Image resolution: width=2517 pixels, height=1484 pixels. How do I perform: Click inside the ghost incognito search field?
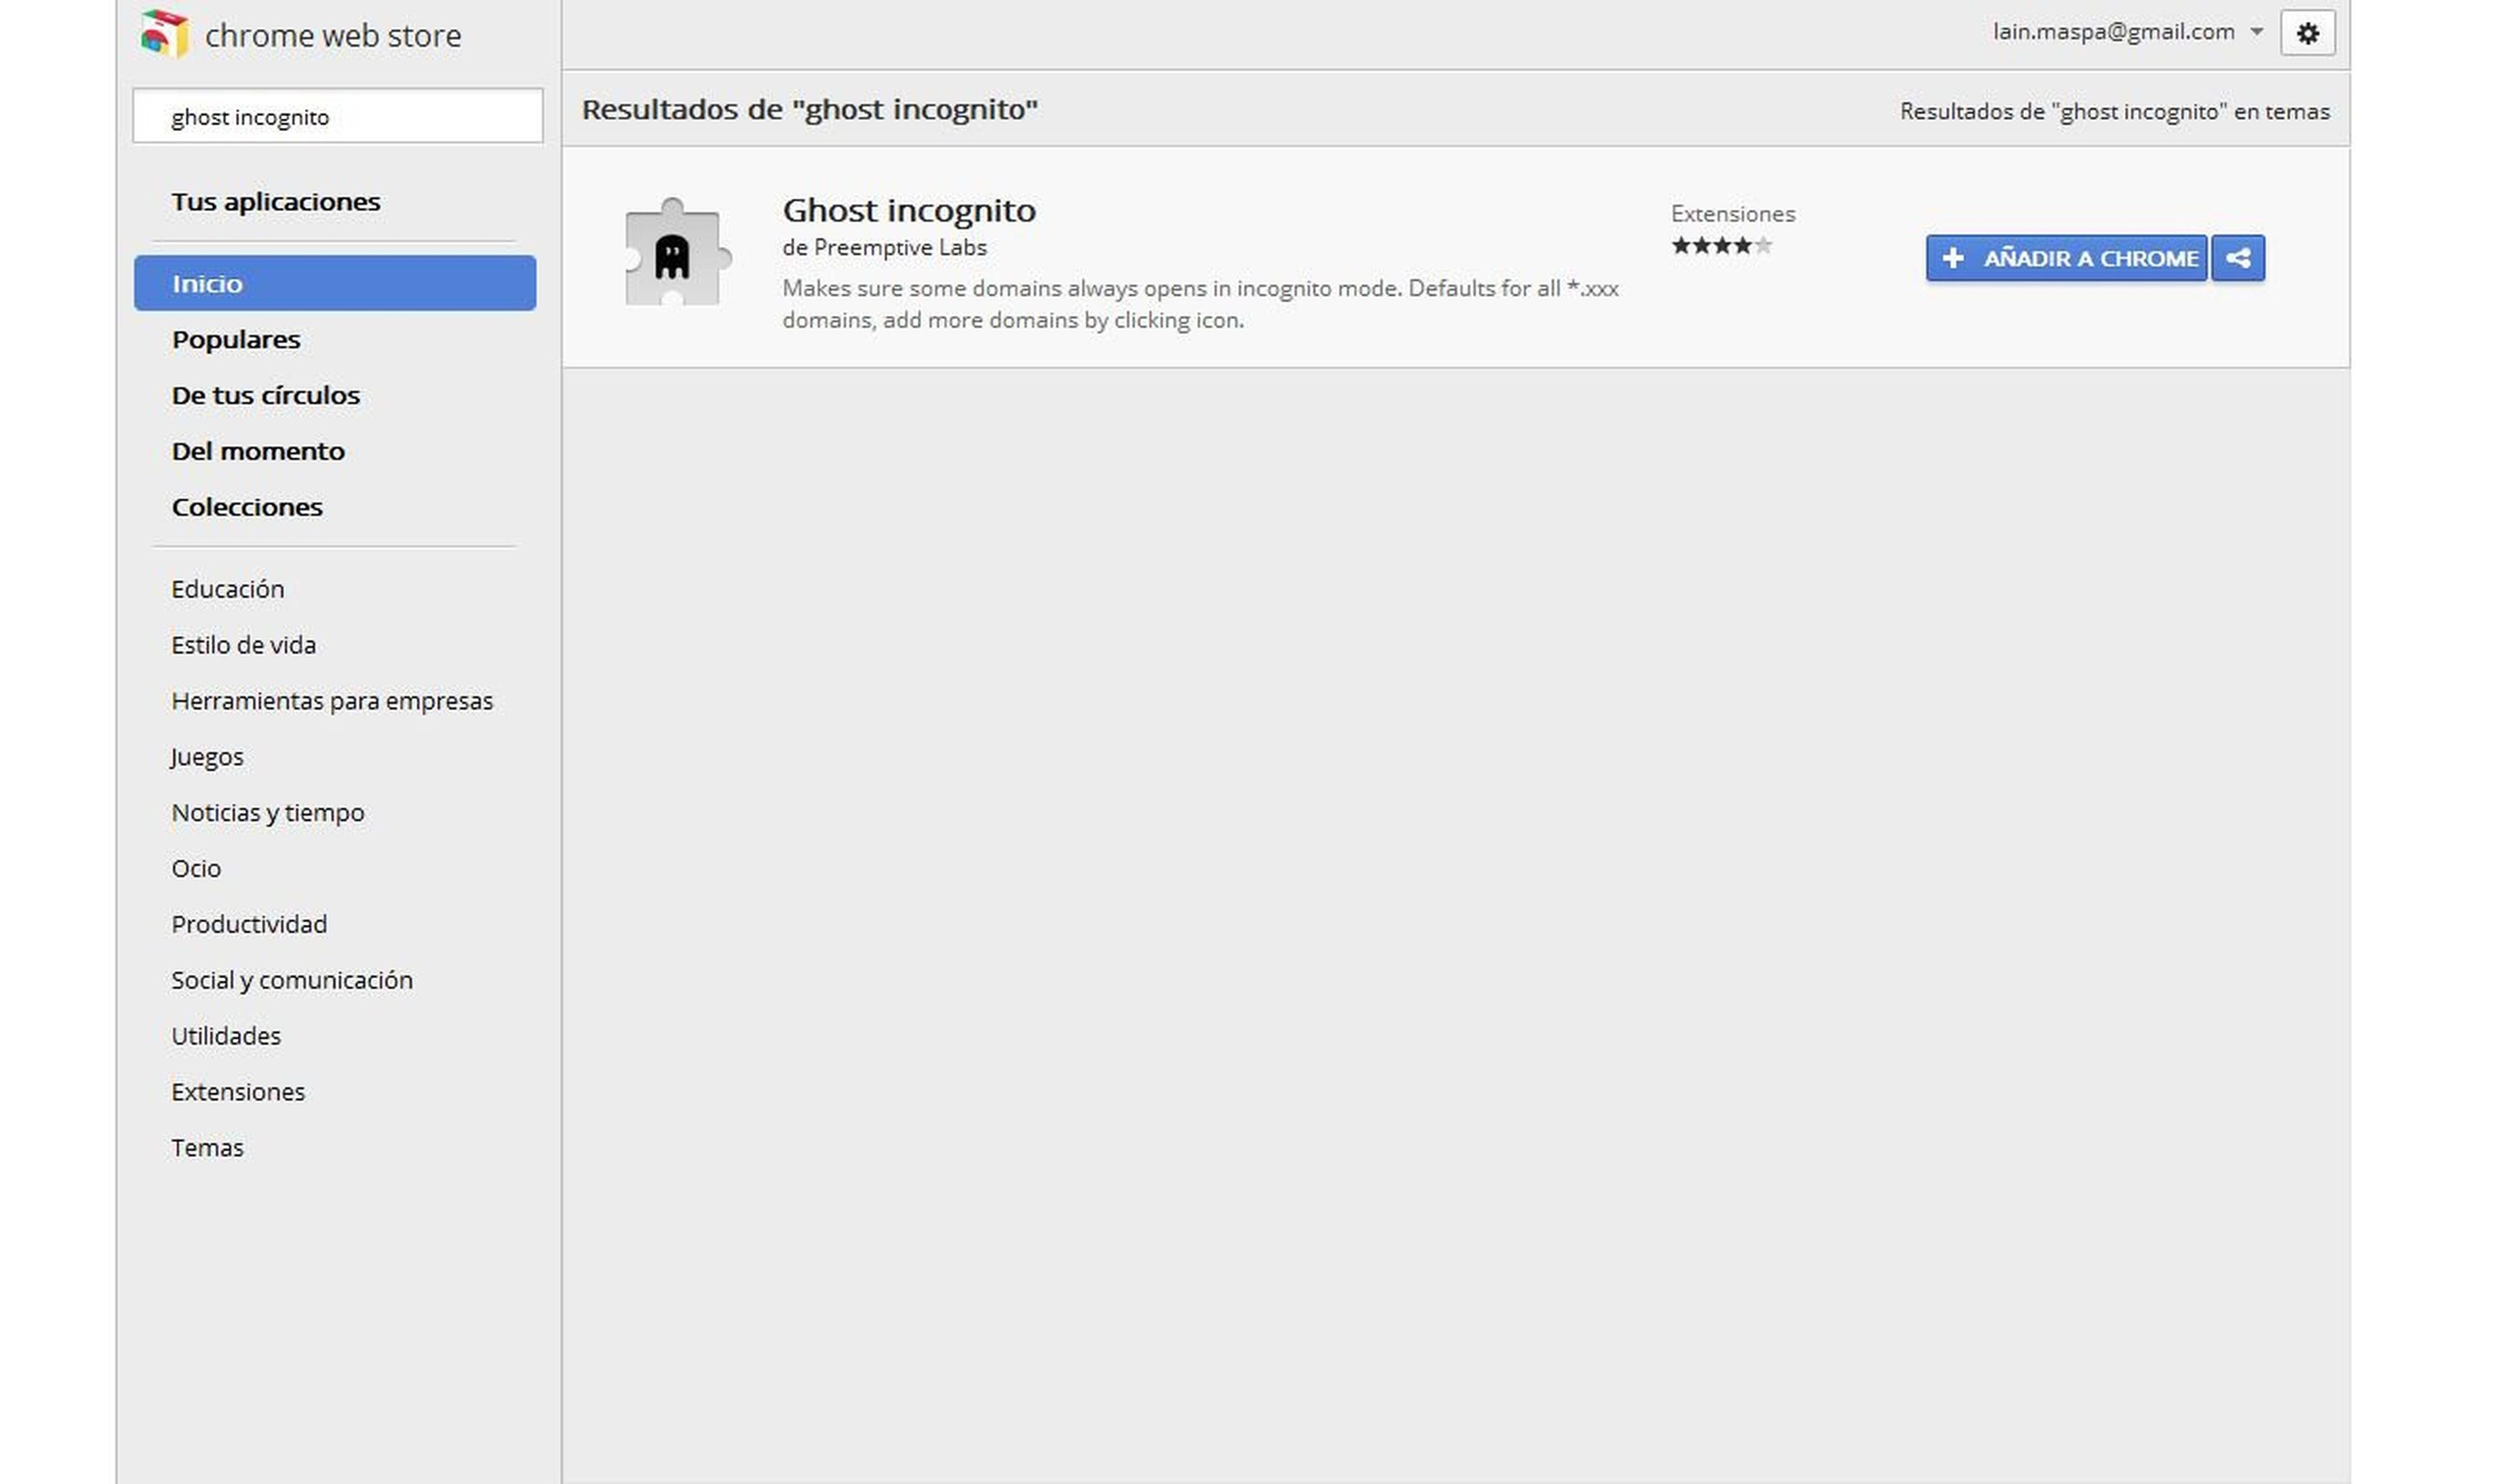click(338, 116)
